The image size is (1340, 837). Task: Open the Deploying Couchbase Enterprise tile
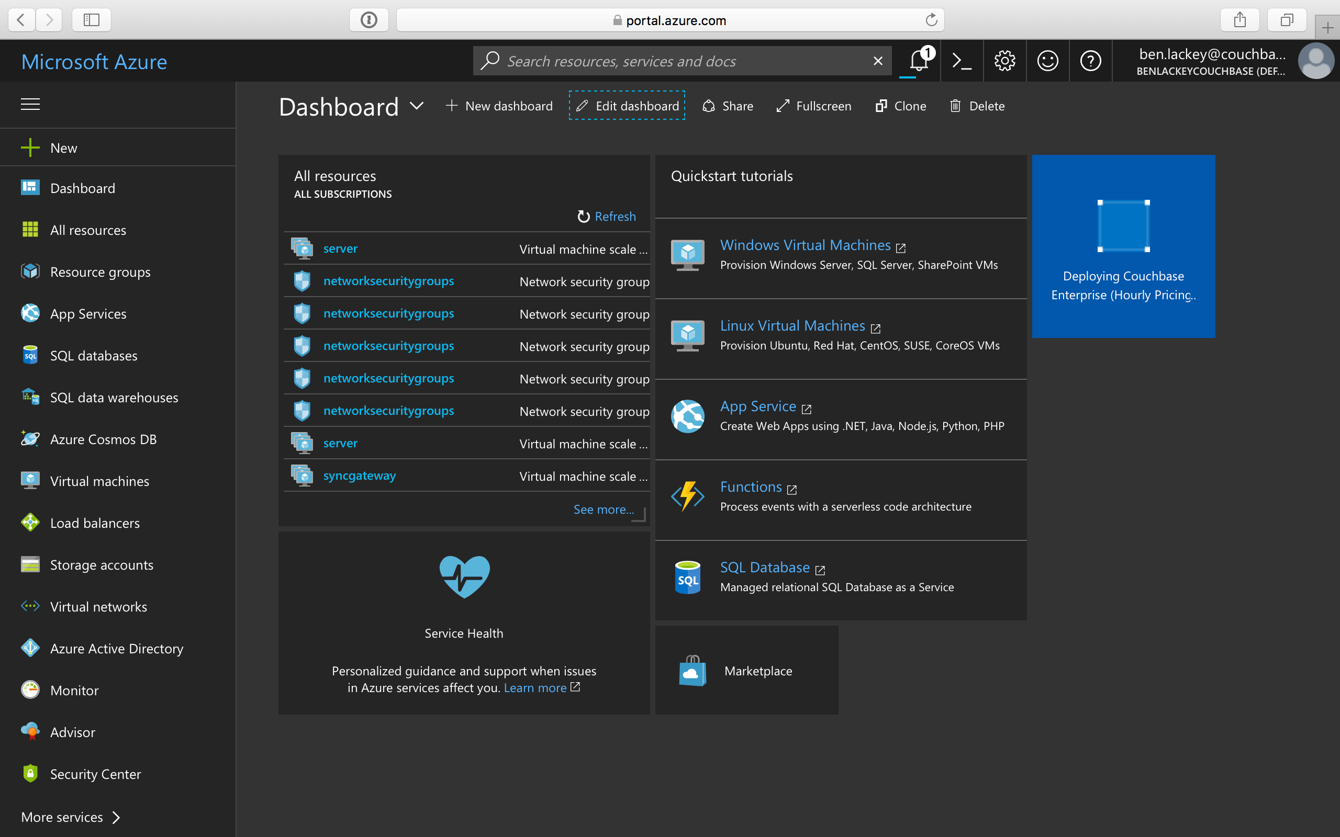click(1123, 246)
